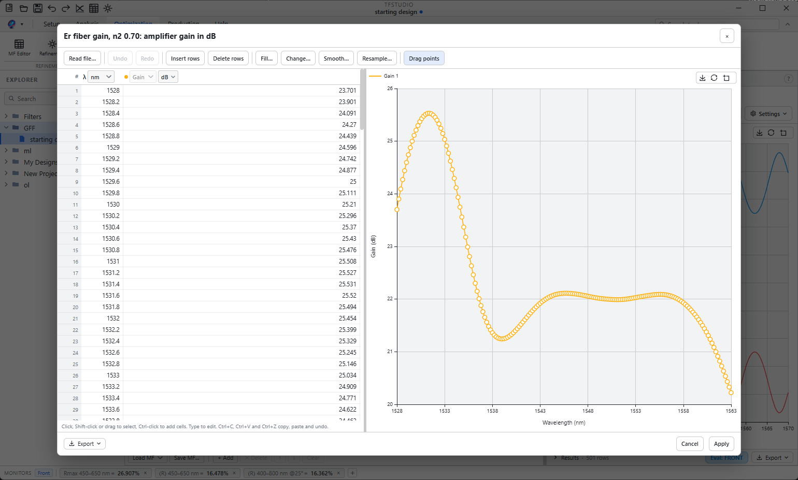Open the MF Editor ribbon tool

(x=19, y=48)
